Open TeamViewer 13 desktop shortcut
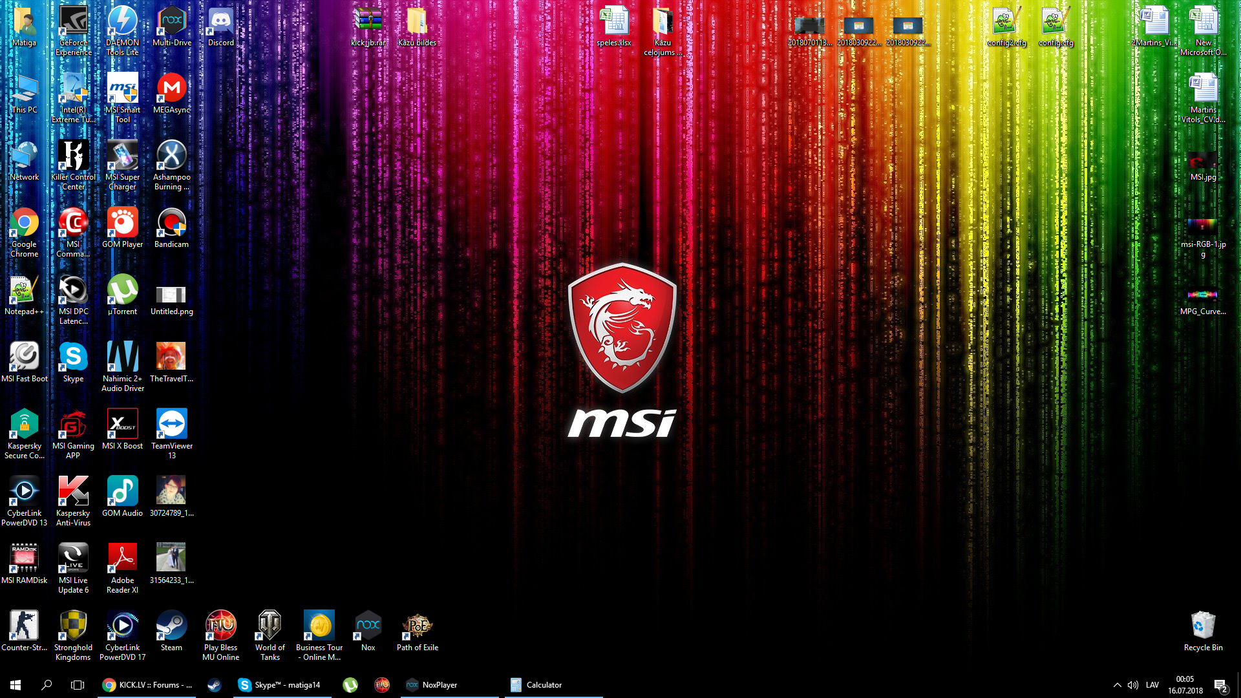This screenshot has width=1241, height=698. pos(171,434)
